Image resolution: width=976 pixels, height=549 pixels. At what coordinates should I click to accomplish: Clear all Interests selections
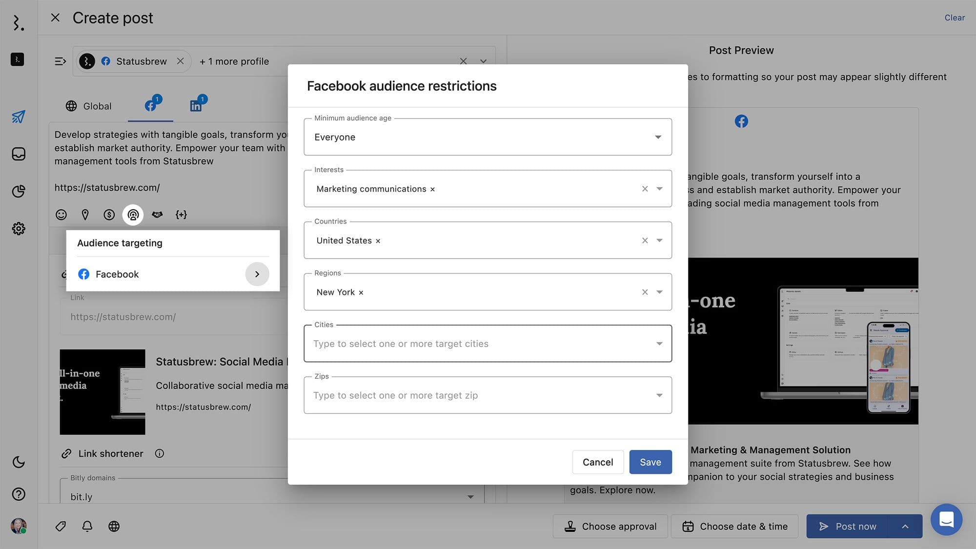[645, 189]
